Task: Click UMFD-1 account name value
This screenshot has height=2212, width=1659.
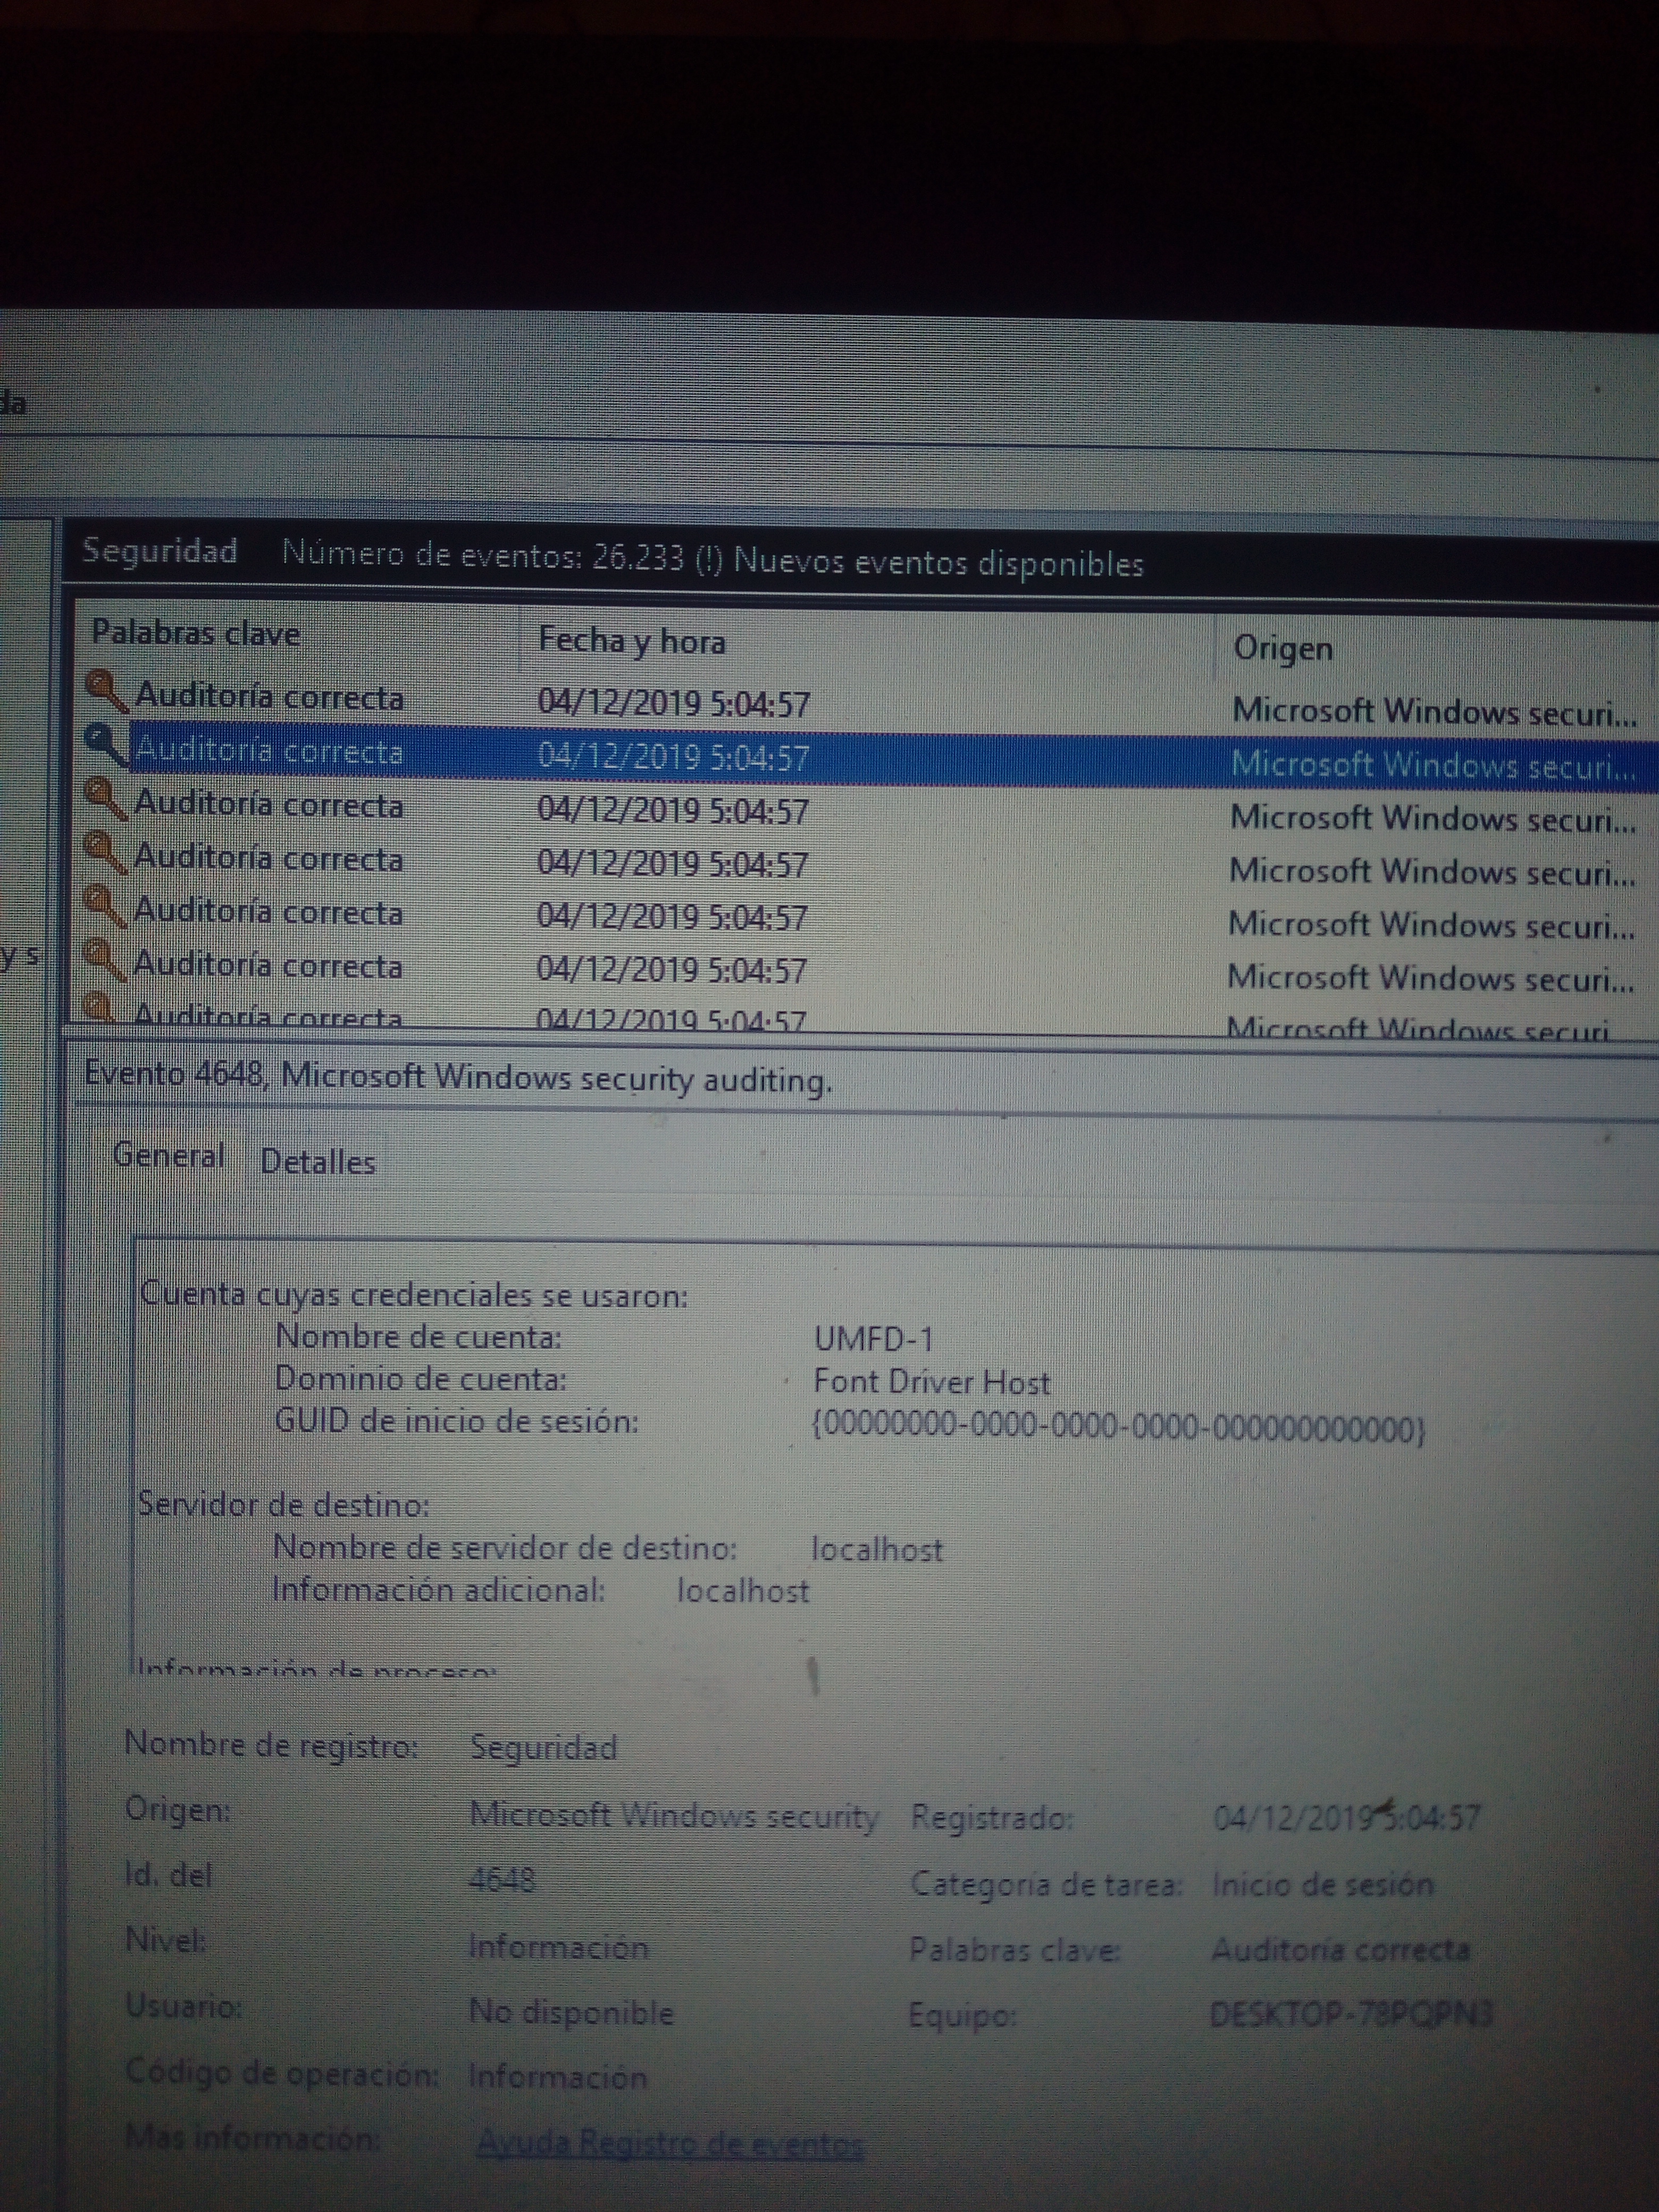Action: coord(873,1339)
